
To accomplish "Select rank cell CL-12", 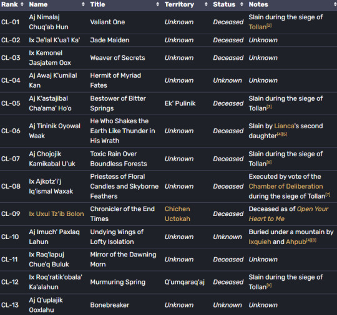I will (x=10, y=282).
